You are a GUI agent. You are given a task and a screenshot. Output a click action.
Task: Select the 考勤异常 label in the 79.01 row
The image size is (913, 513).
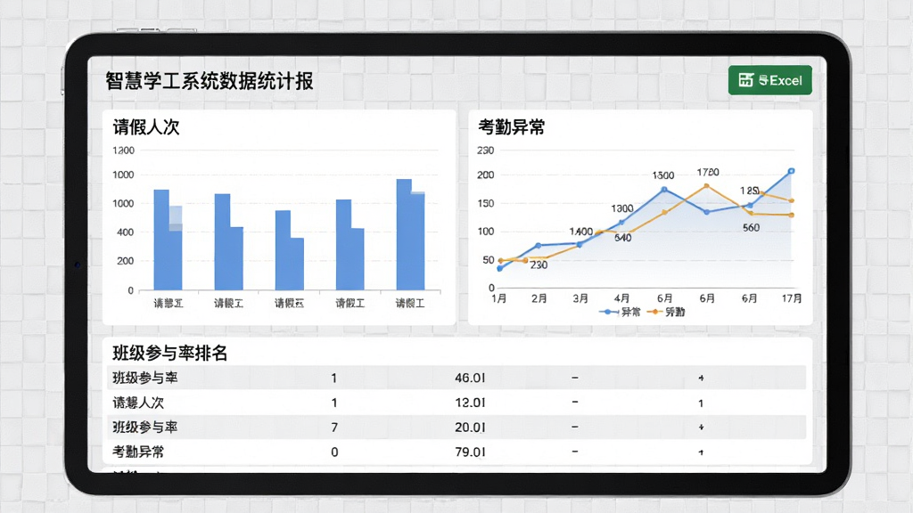(138, 452)
